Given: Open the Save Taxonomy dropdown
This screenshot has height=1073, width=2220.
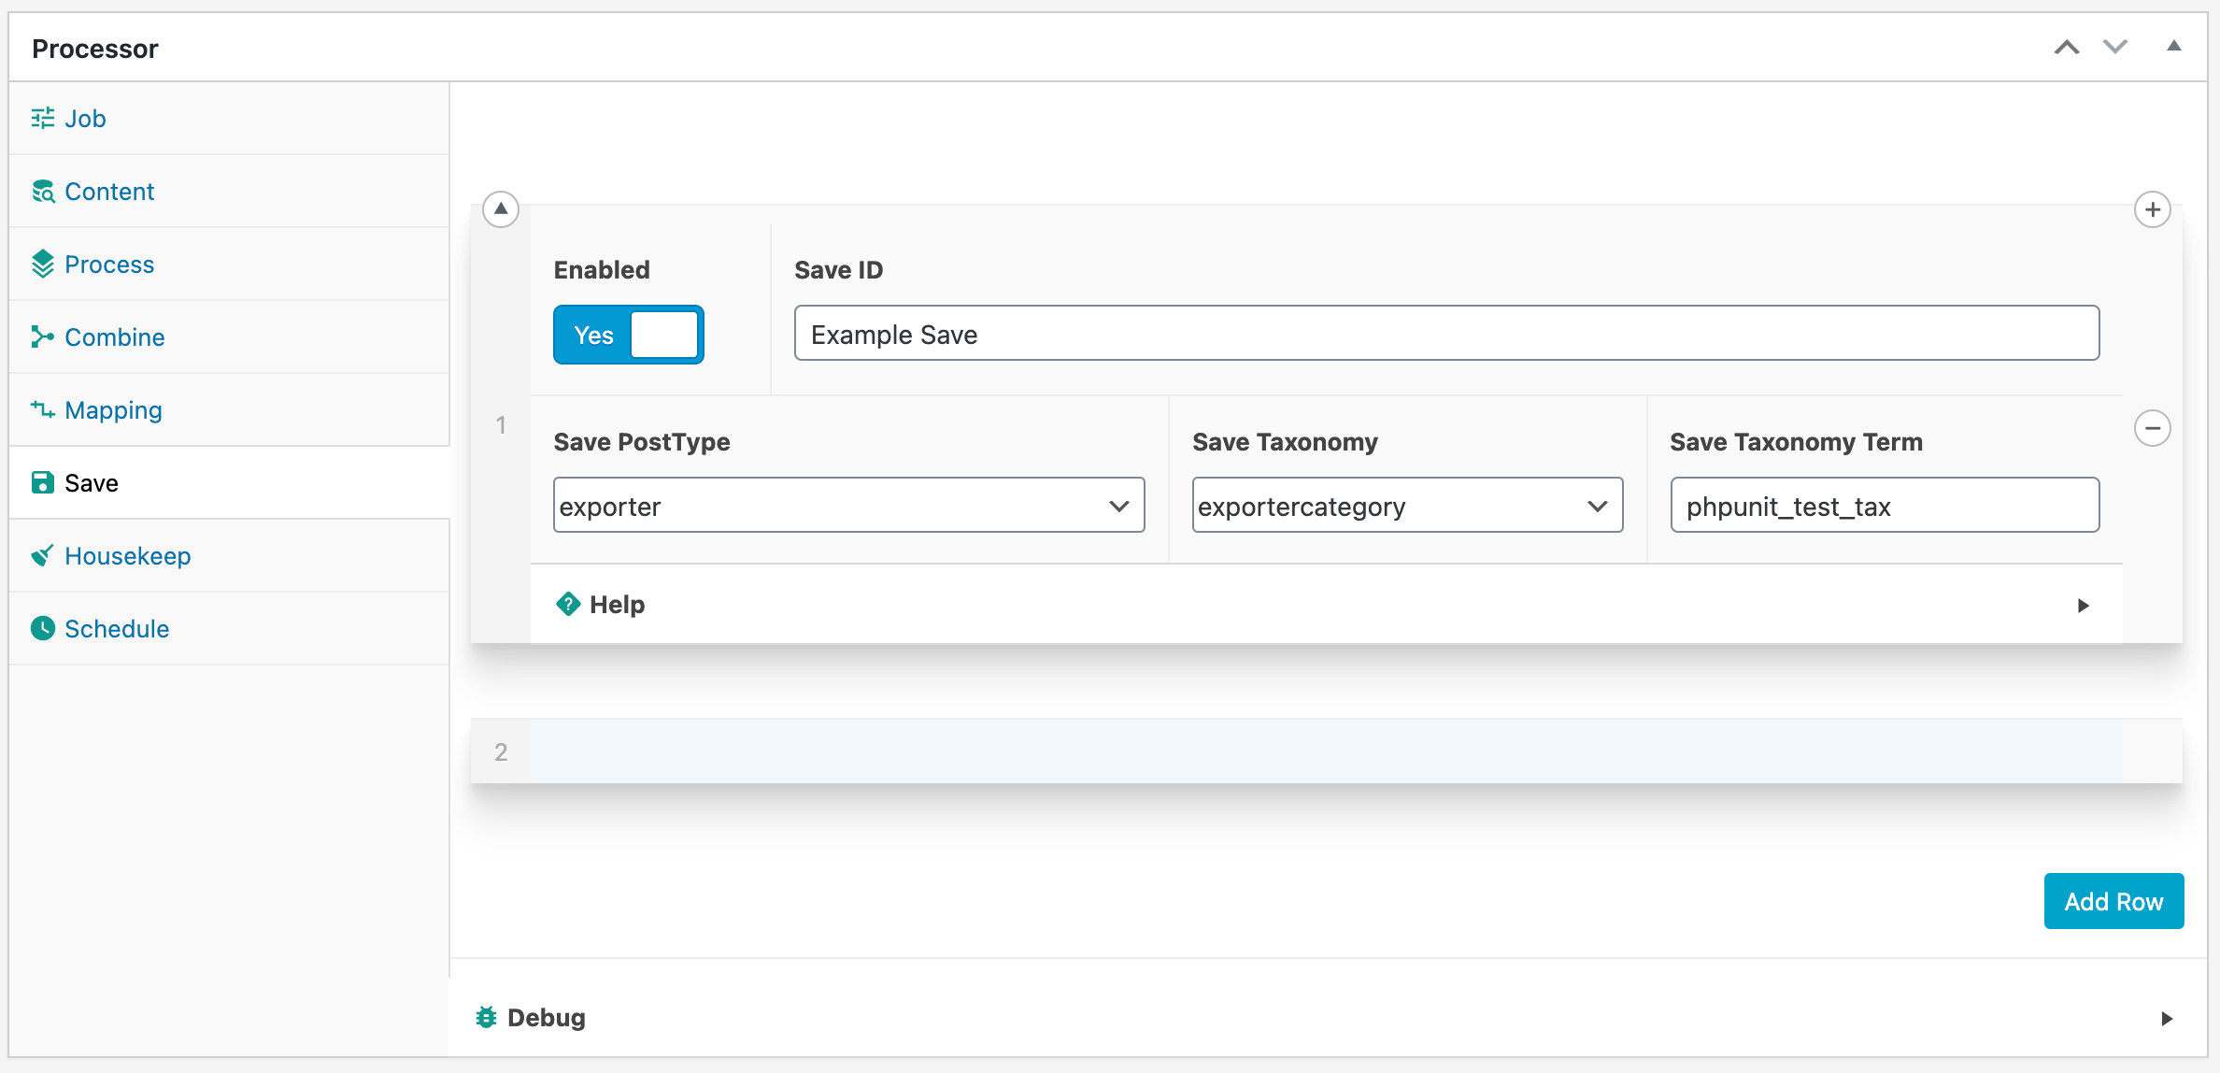Looking at the screenshot, I should (1407, 506).
